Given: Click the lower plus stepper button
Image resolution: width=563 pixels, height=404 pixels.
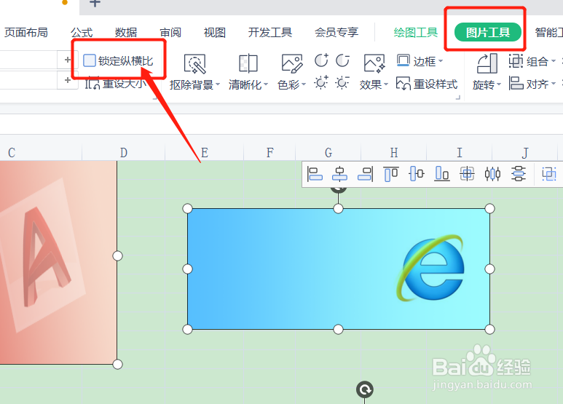Looking at the screenshot, I should tap(68, 80).
